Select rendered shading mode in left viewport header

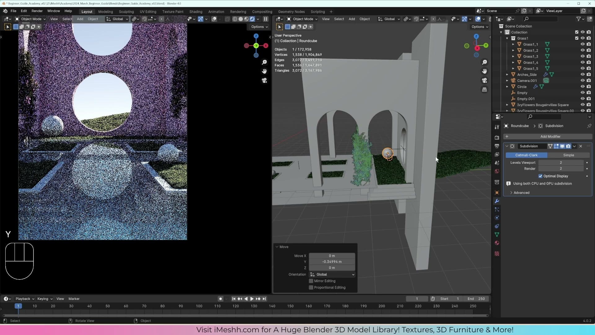point(252,19)
